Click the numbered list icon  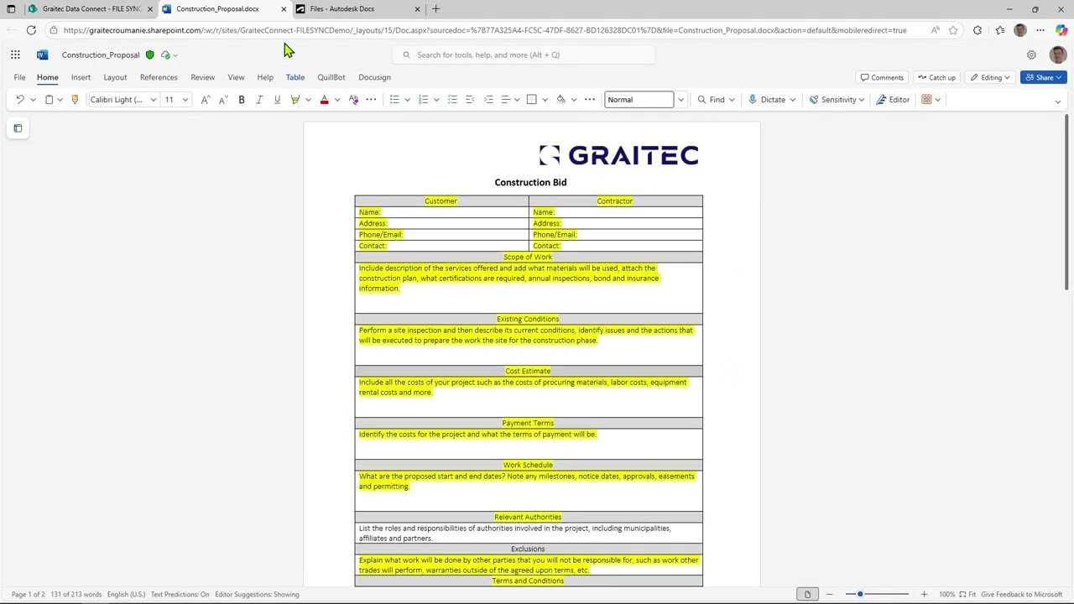424,100
